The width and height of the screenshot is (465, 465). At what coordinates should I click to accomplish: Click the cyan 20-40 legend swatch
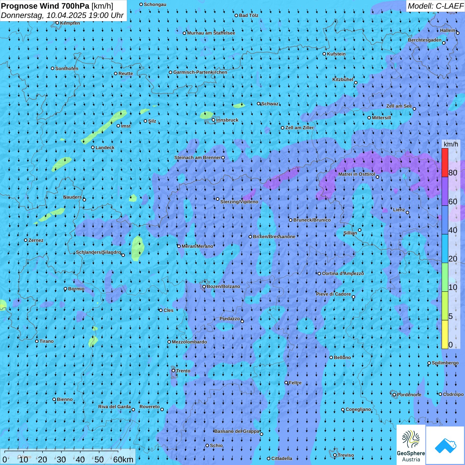[x=445, y=249]
